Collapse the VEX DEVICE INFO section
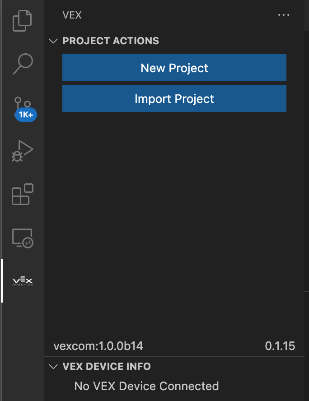309x401 pixels. click(53, 366)
